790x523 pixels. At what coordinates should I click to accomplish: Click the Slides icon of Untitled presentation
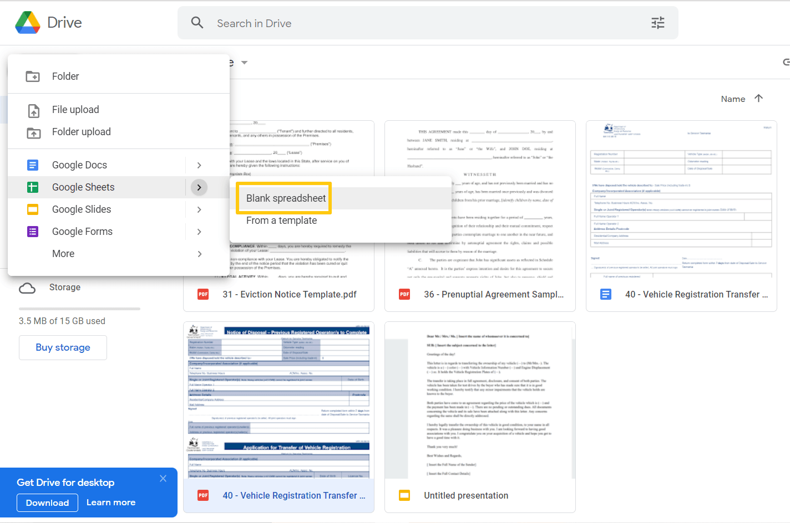[404, 495]
